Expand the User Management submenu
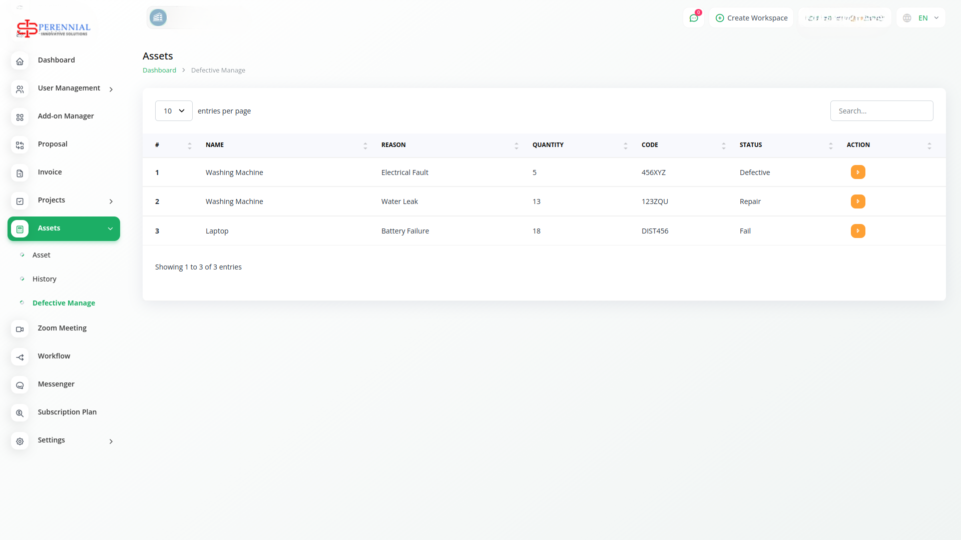Screen dimensions: 961x540 (x=69, y=88)
